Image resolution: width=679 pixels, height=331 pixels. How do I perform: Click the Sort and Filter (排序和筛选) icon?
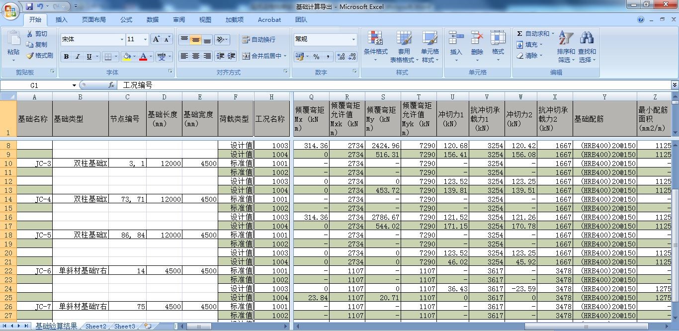[566, 38]
